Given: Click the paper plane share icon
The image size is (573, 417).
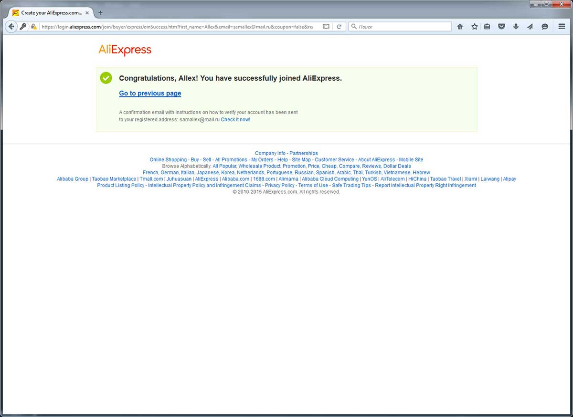Looking at the screenshot, I should (x=530, y=27).
